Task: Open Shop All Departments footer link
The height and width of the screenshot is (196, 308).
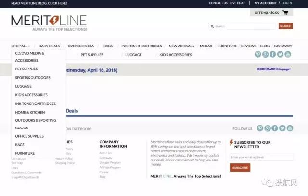Action: (x=25, y=177)
